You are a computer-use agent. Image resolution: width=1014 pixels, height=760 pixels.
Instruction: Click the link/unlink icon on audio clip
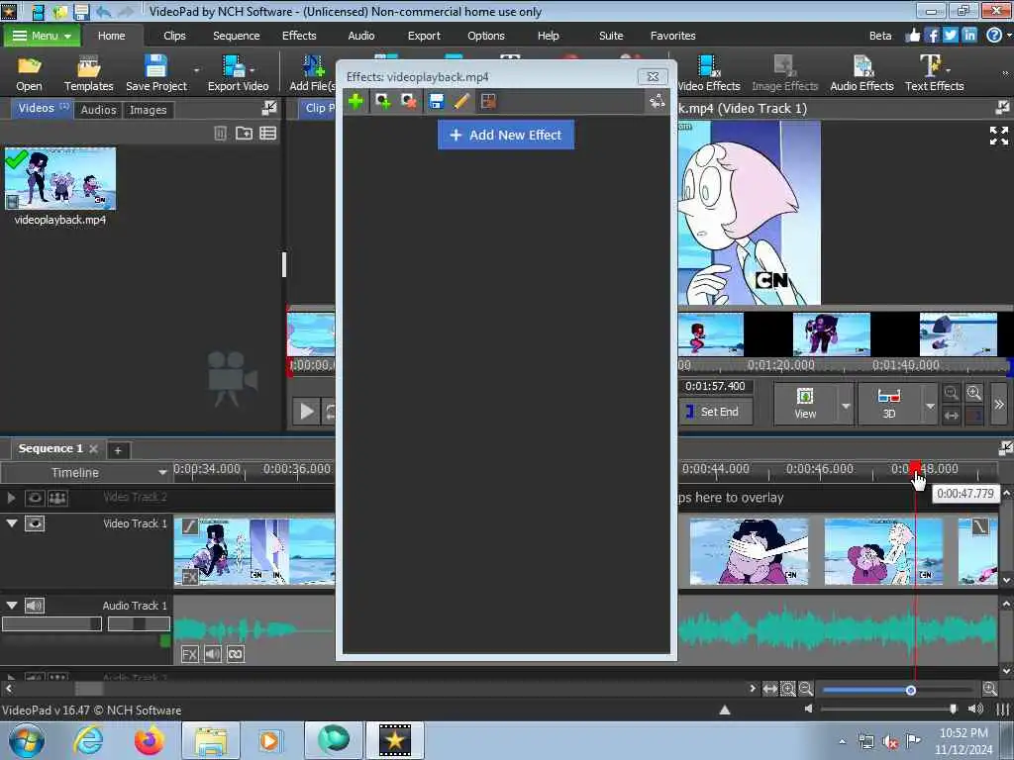(236, 654)
